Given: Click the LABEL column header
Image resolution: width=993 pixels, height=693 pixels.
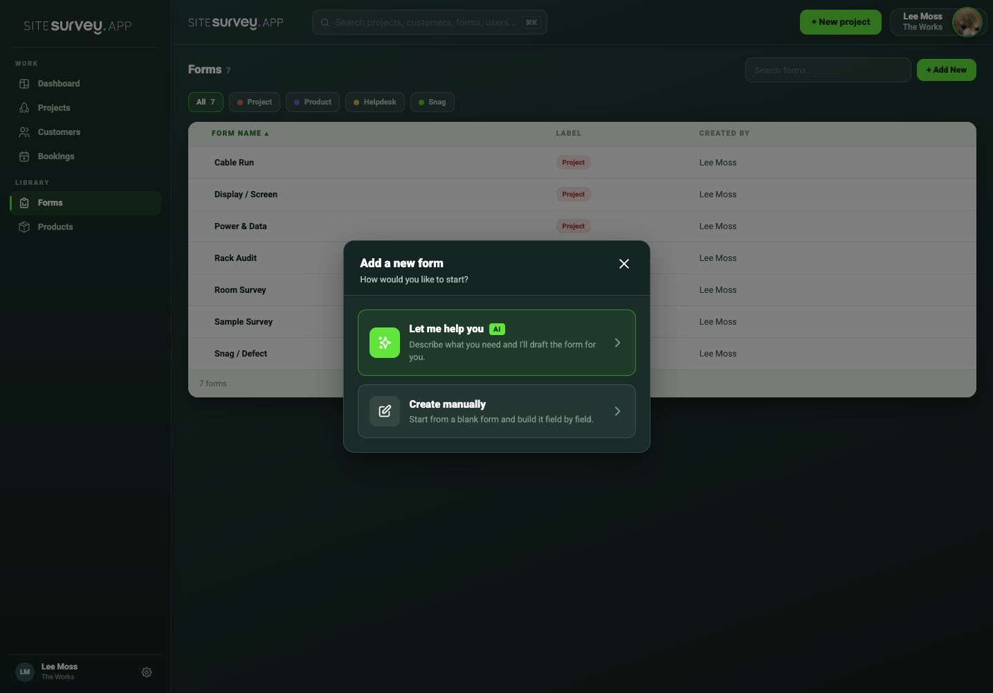Looking at the screenshot, I should pyautogui.click(x=569, y=133).
